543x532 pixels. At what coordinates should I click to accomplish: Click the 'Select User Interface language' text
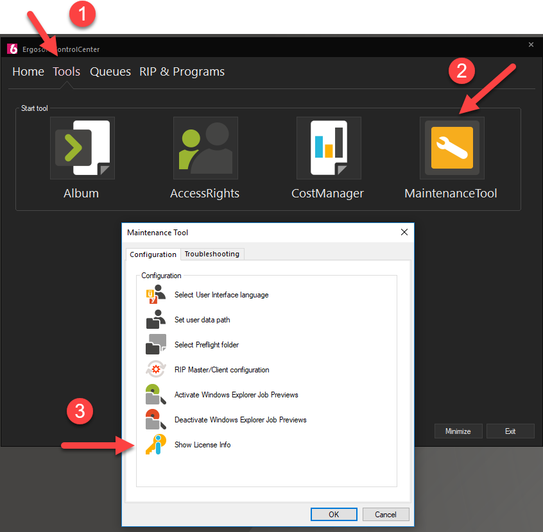221,295
